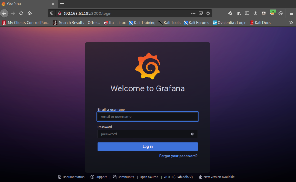Open the Kali Training bookmark
This screenshot has height=182, width=296.
pyautogui.click(x=142, y=23)
